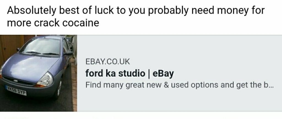Tap the car windscreen in the thumbnail
Viewport: 282px width, 119px height.
coord(40,47)
